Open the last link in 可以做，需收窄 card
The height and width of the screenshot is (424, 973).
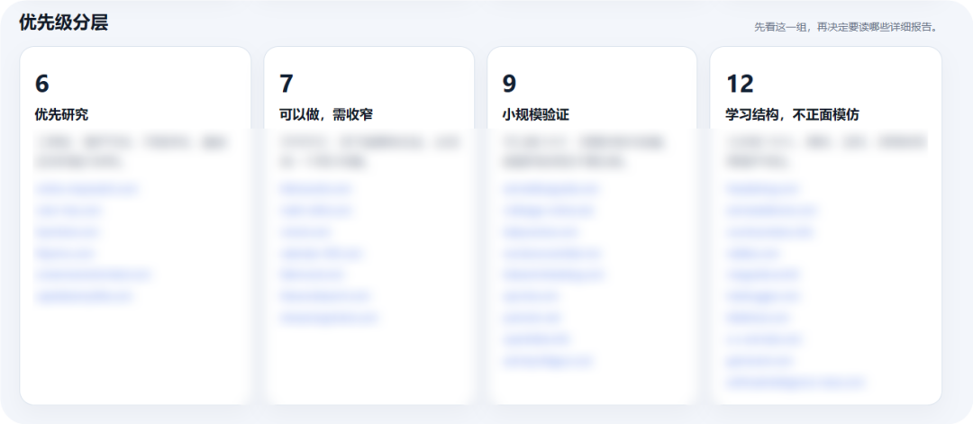pos(328,318)
